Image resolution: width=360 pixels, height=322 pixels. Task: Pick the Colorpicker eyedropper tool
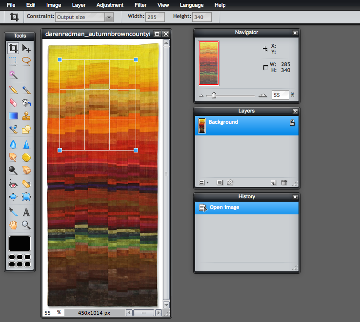point(13,212)
